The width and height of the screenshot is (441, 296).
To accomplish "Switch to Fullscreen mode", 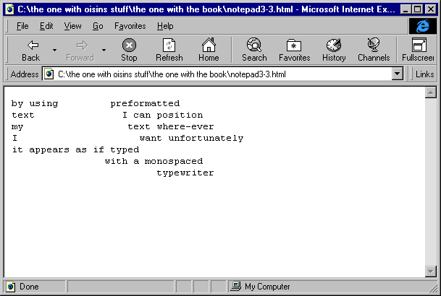I will (418, 50).
